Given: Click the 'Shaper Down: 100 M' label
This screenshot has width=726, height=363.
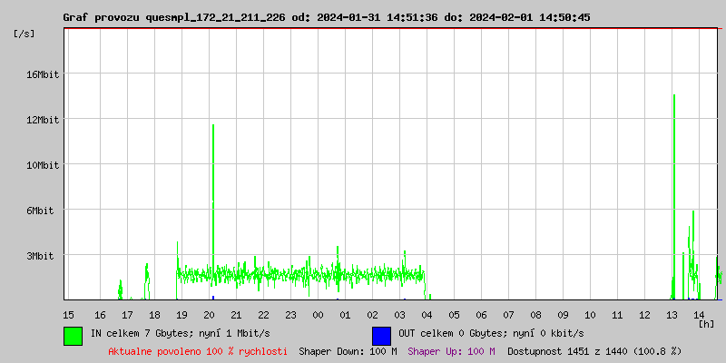Looking at the screenshot, I should [348, 351].
